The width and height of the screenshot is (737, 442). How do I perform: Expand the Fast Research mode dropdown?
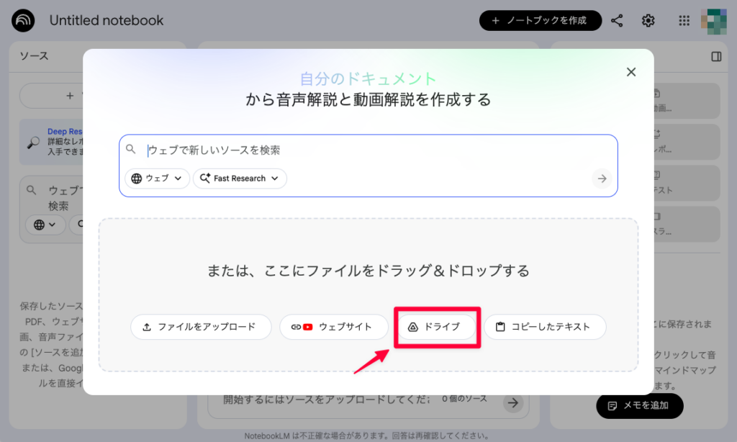(x=240, y=179)
